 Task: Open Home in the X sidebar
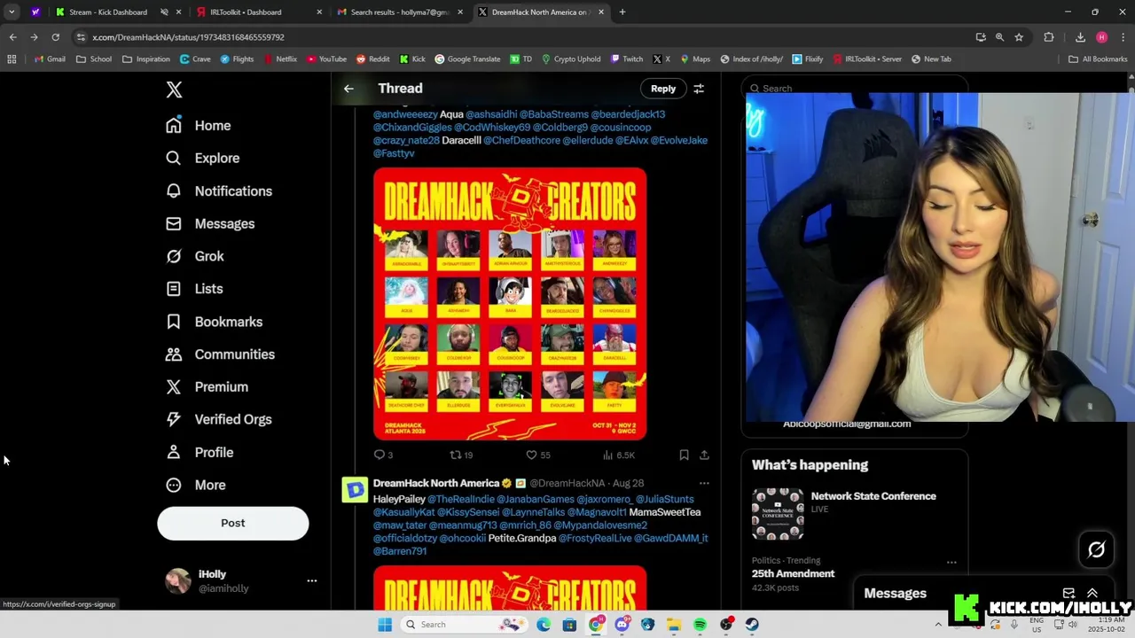(199, 125)
